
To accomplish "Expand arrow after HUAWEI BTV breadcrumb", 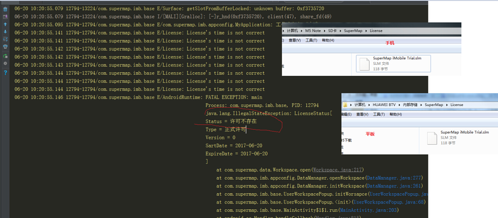I will (x=399, y=105).
